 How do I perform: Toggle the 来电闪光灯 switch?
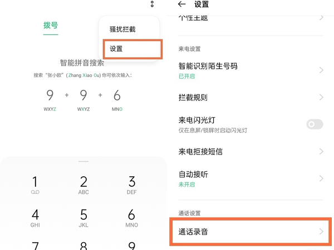(x=315, y=124)
